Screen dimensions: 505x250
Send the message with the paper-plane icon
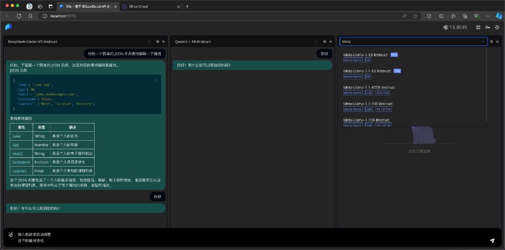click(x=492, y=241)
